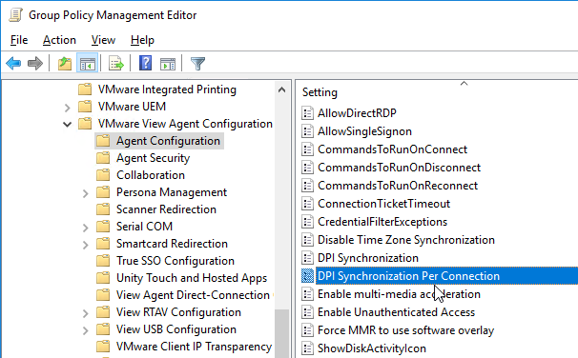Expand the VMware UEM node
Screen dimensions: 578x358
pos(67,108)
